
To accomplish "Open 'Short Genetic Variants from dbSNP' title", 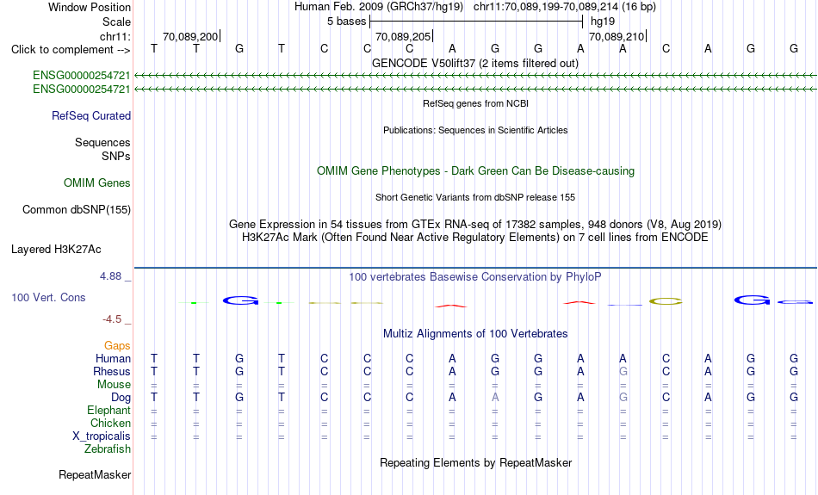I will point(475,197).
